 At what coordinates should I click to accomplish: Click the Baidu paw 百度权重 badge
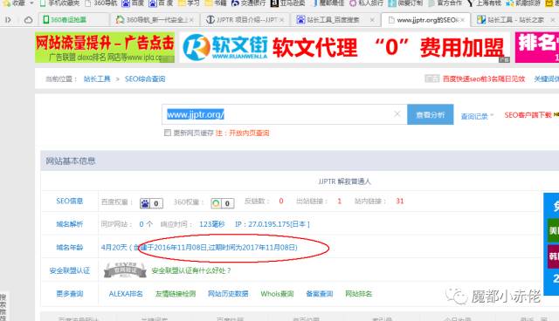click(151, 203)
